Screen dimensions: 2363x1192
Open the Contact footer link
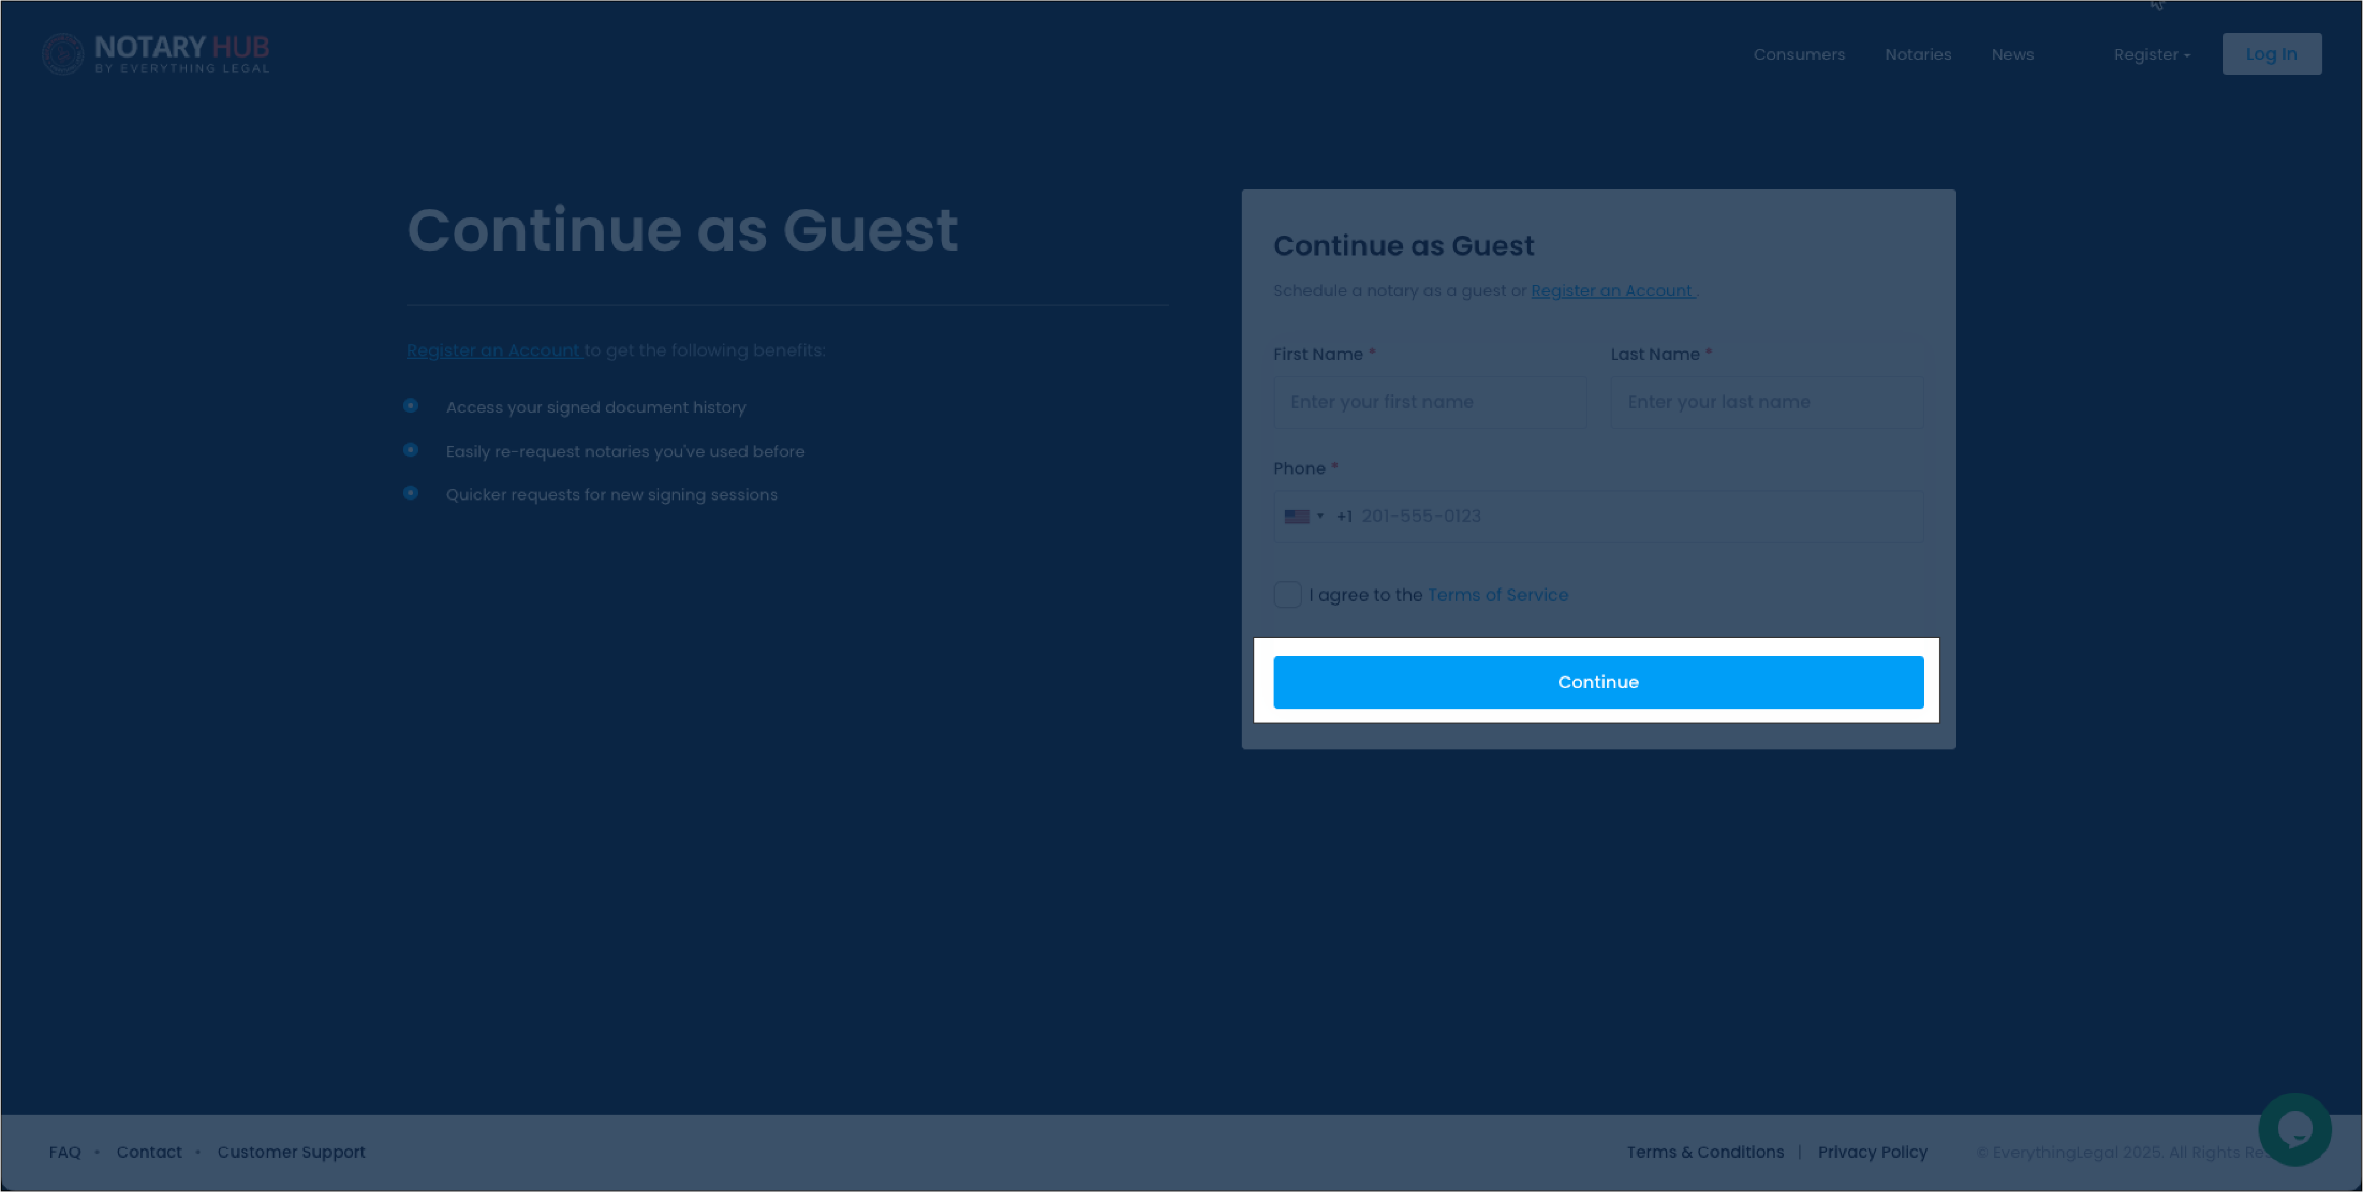tap(149, 1152)
